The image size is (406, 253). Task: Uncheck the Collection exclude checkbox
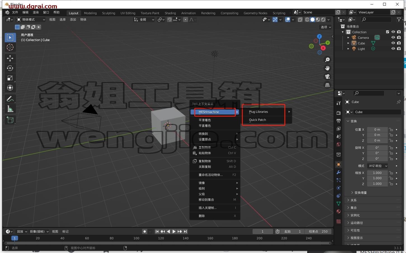point(388,32)
